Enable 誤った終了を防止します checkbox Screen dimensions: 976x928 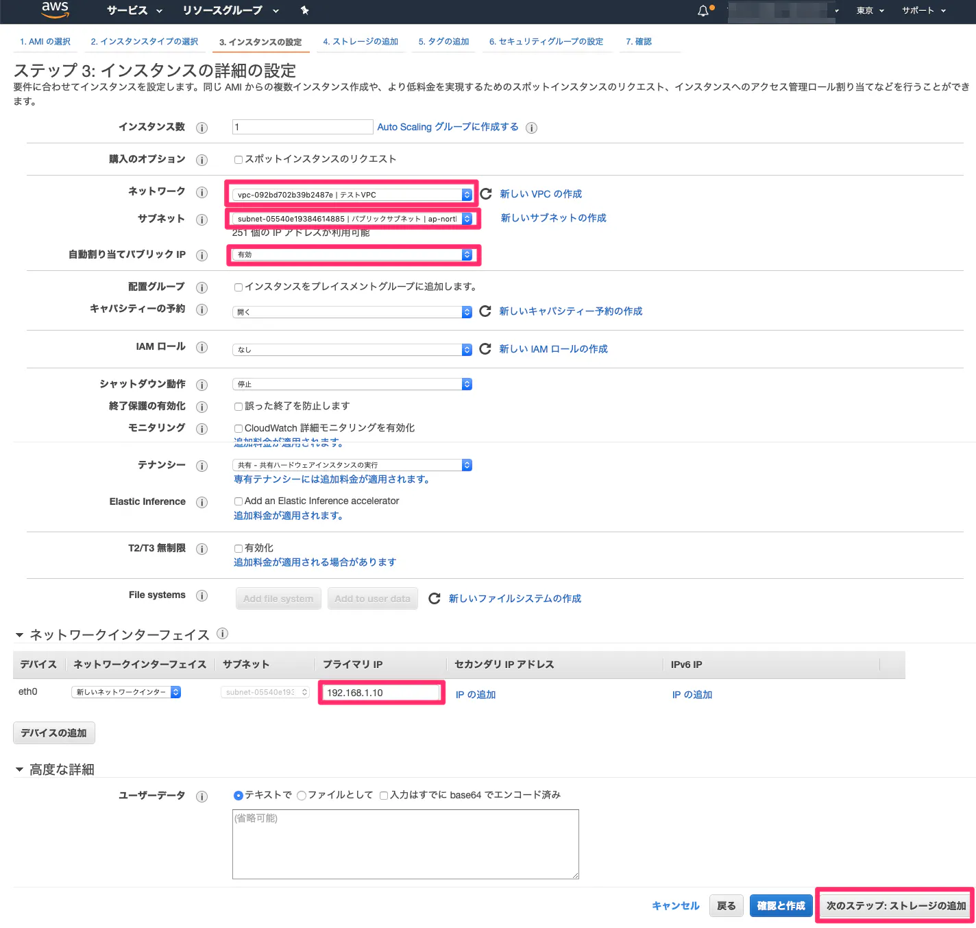(239, 407)
